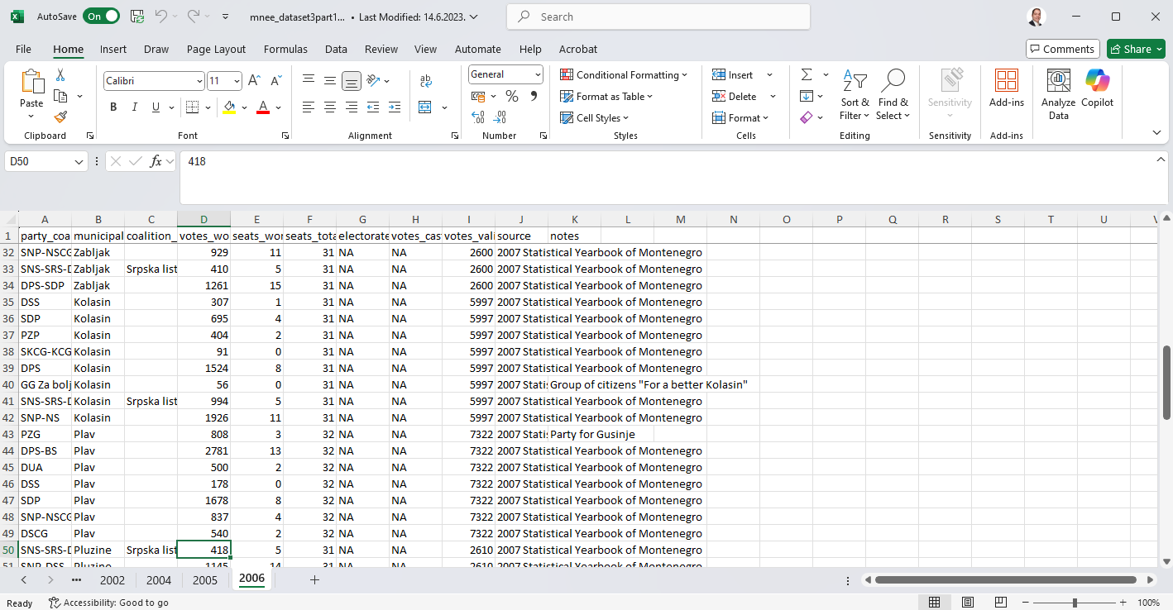Click the AutoSum icon
Screen dimensions: 1173x610
[x=807, y=74]
